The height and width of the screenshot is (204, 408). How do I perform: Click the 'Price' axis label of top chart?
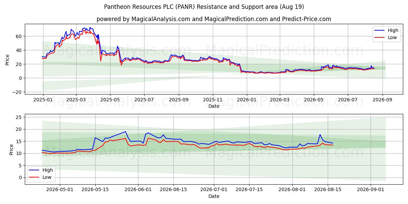tap(7, 59)
